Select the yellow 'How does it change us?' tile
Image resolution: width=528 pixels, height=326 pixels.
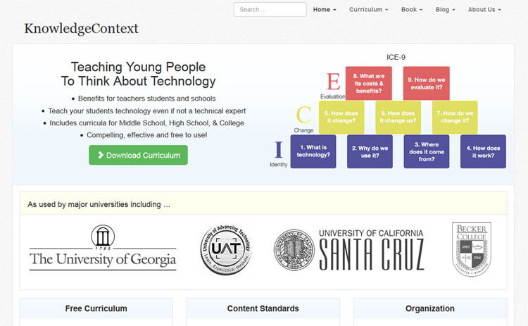[x=398, y=117]
